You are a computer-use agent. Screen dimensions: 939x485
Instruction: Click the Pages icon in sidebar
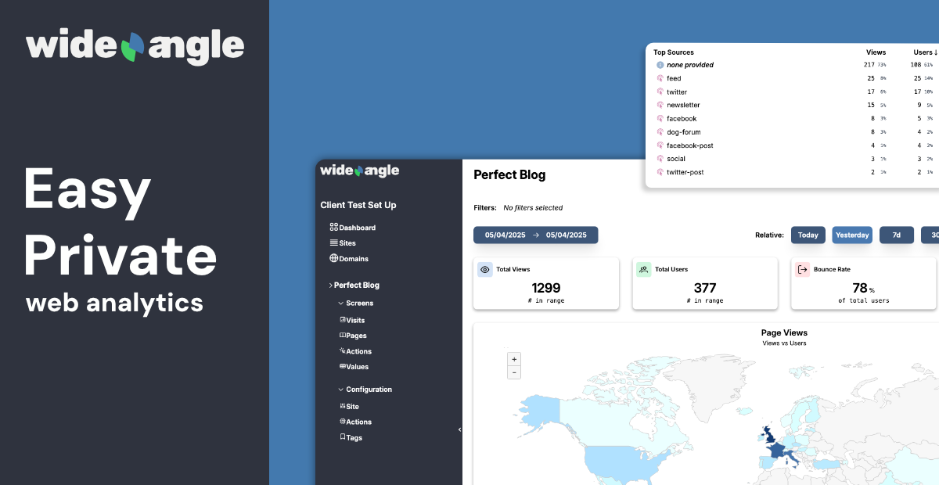point(342,335)
